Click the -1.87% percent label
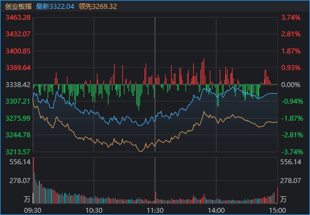The height and width of the screenshot is (215, 310). (x=292, y=119)
